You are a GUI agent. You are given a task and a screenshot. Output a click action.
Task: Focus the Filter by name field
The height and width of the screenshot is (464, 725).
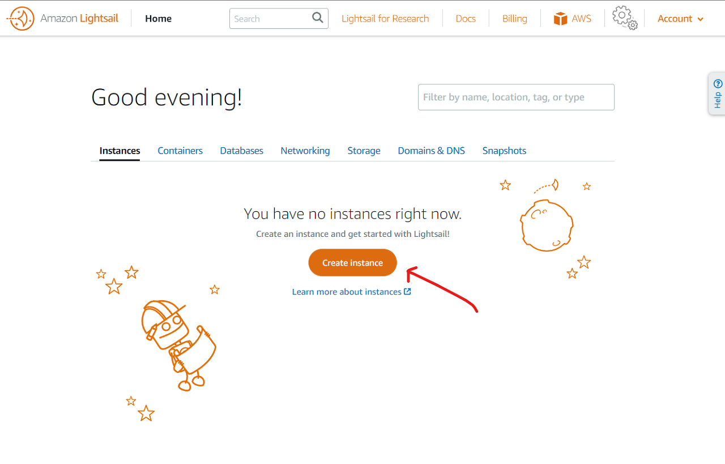[516, 97]
